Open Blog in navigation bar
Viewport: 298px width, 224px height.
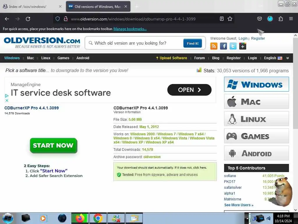click(x=216, y=58)
